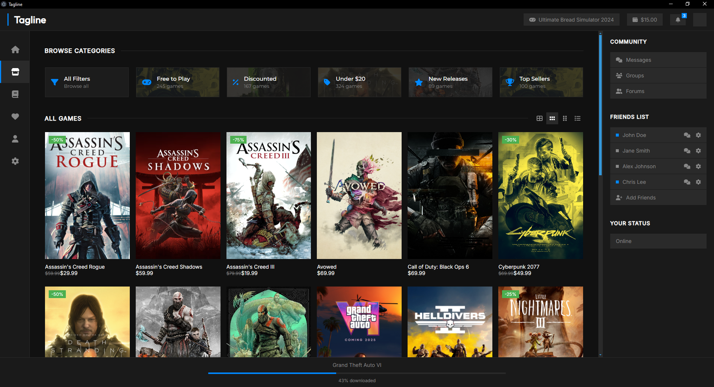This screenshot has height=387, width=714.
Task: Click the Avowed title text
Action: coord(327,267)
